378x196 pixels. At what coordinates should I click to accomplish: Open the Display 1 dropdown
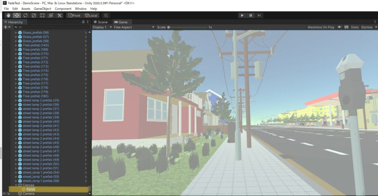pyautogui.click(x=102, y=27)
